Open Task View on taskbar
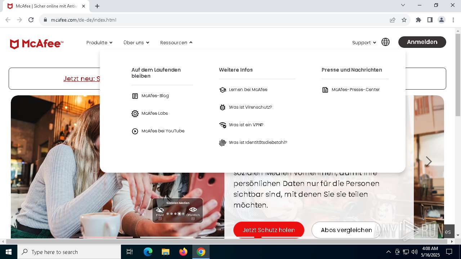This screenshot has width=461, height=259. point(130,252)
